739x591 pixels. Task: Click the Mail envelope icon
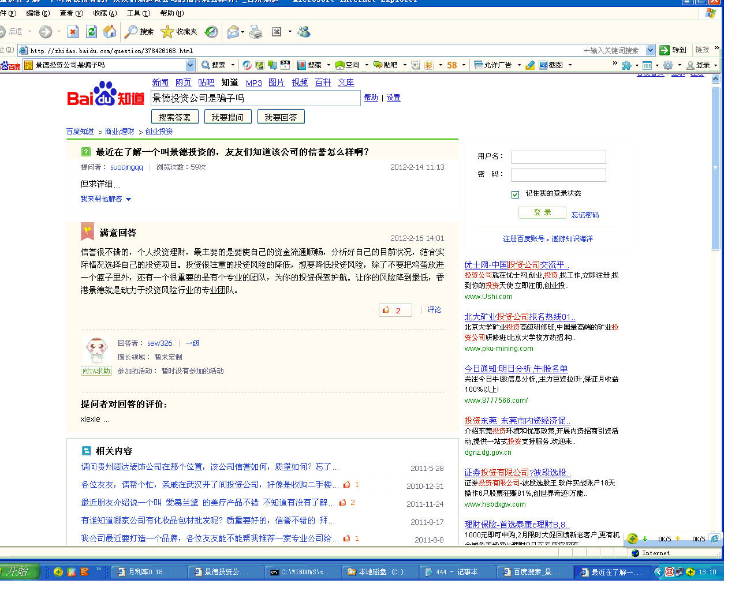pyautogui.click(x=233, y=32)
